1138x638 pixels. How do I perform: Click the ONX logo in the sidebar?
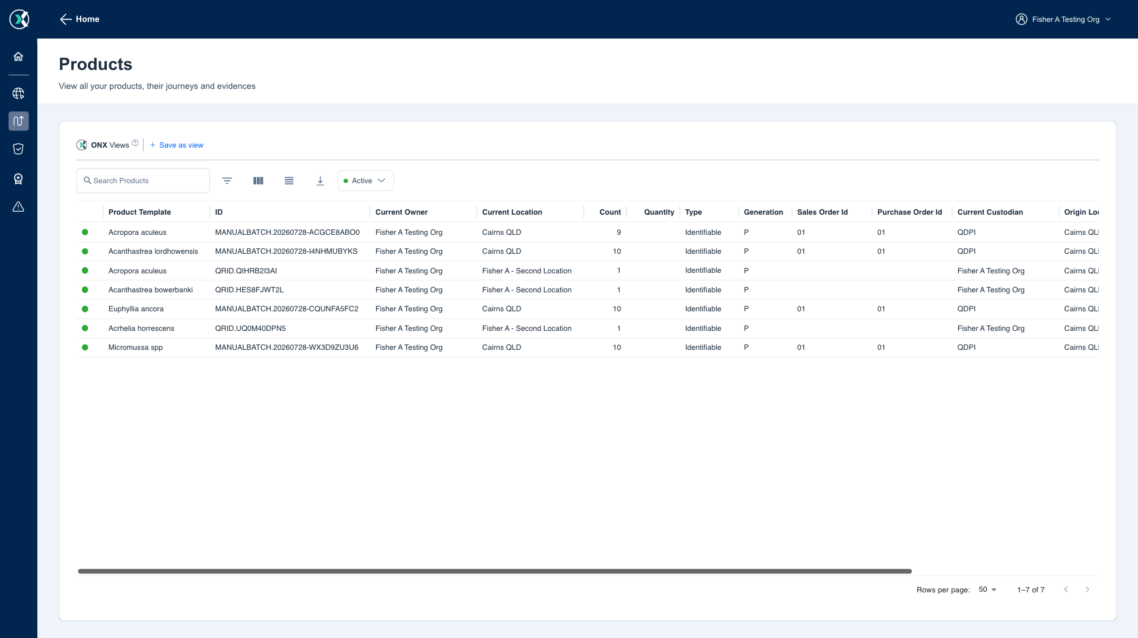(x=19, y=19)
